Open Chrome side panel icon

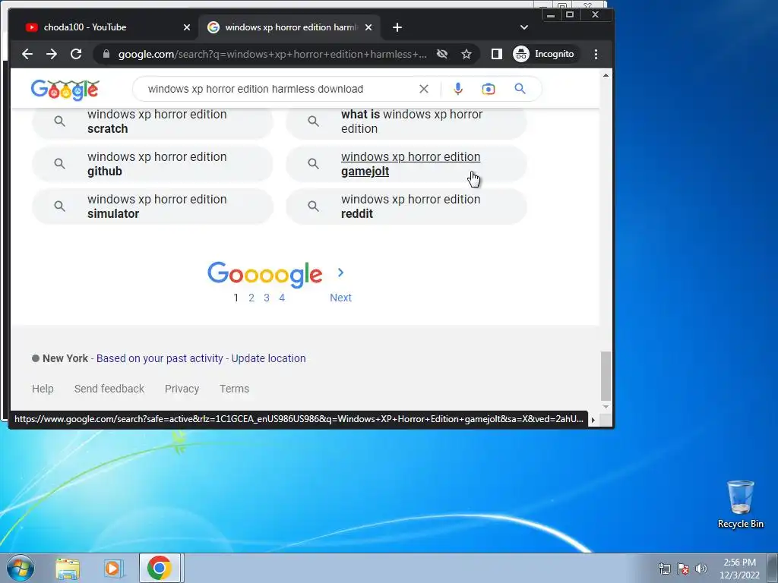[x=496, y=54]
